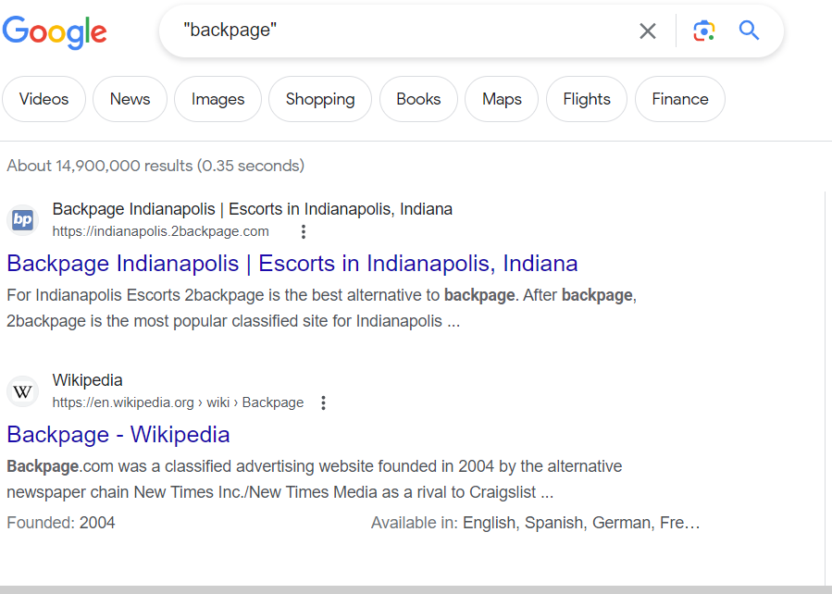The image size is (832, 594).
Task: Open the Maps filter
Action: point(502,99)
